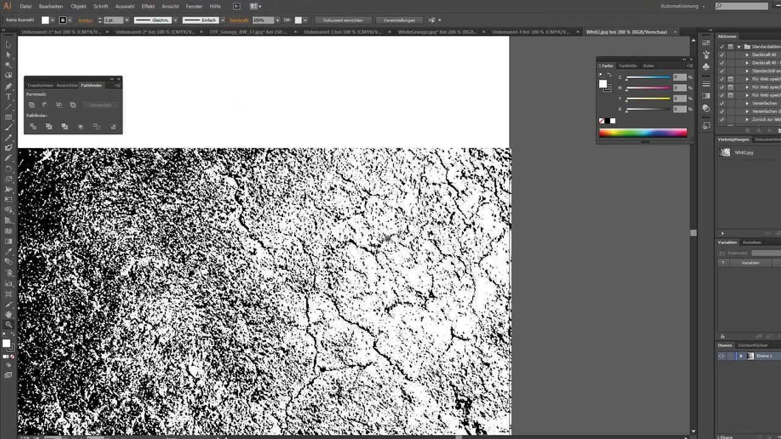Select the Paintbrush tool

[9, 127]
